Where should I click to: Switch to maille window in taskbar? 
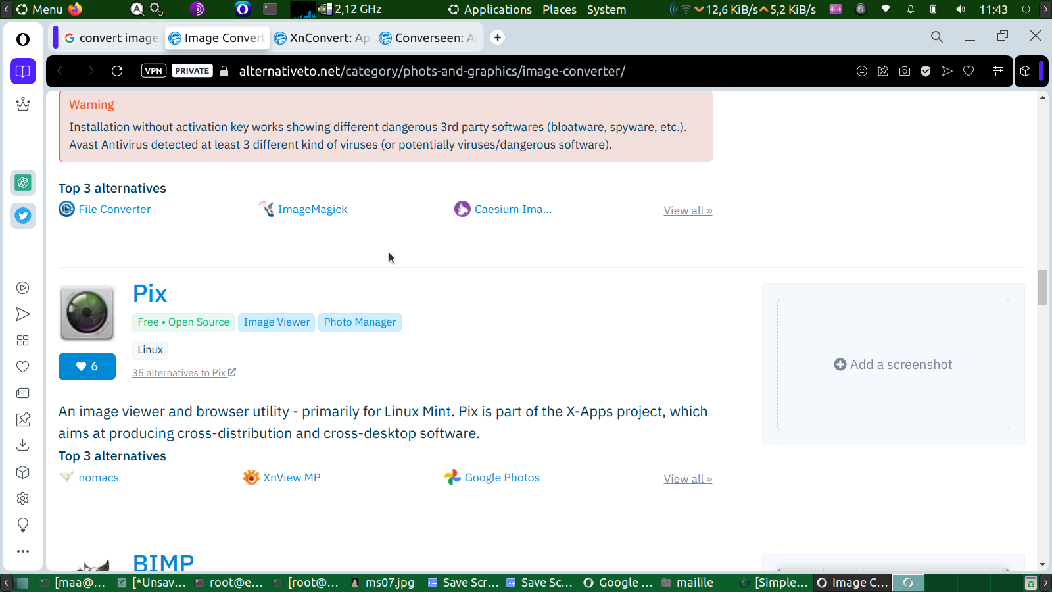688,583
